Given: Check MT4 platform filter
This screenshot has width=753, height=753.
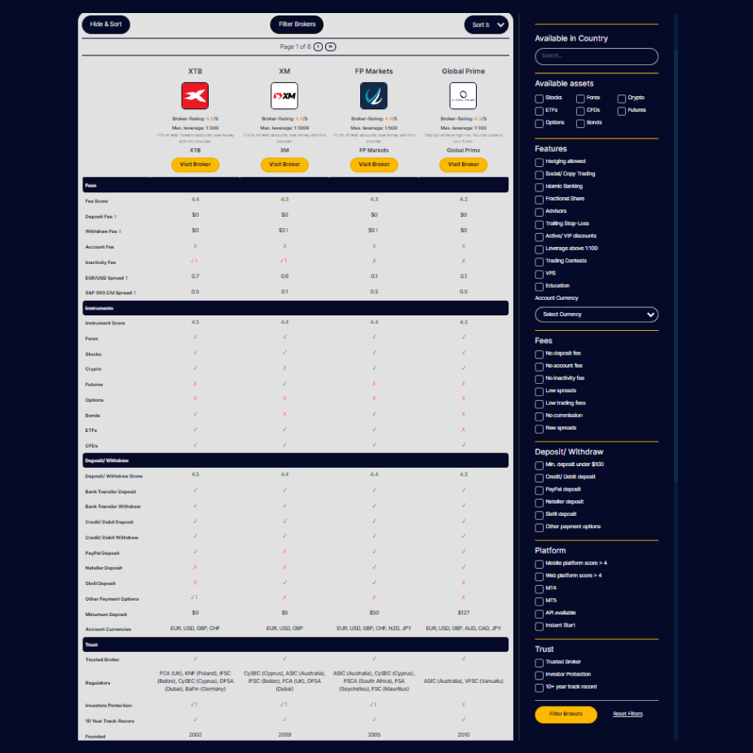Looking at the screenshot, I should coord(539,589).
